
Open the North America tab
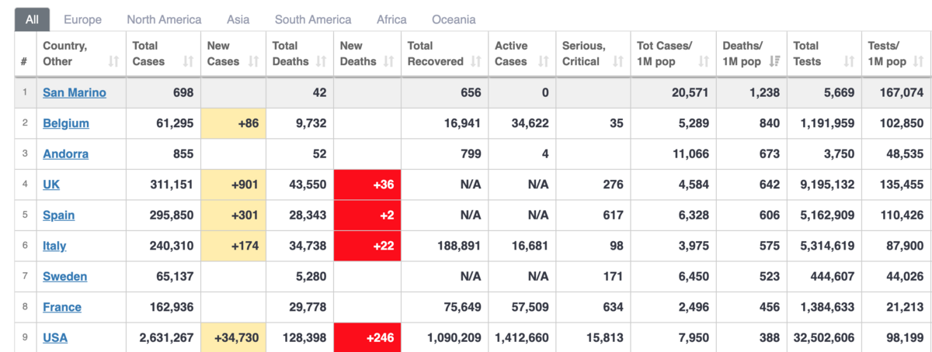pos(164,19)
